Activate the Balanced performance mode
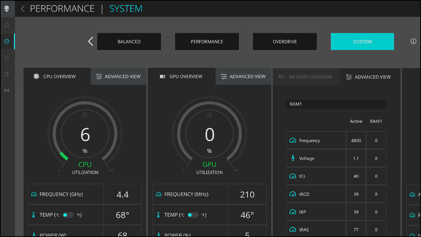 click(129, 42)
